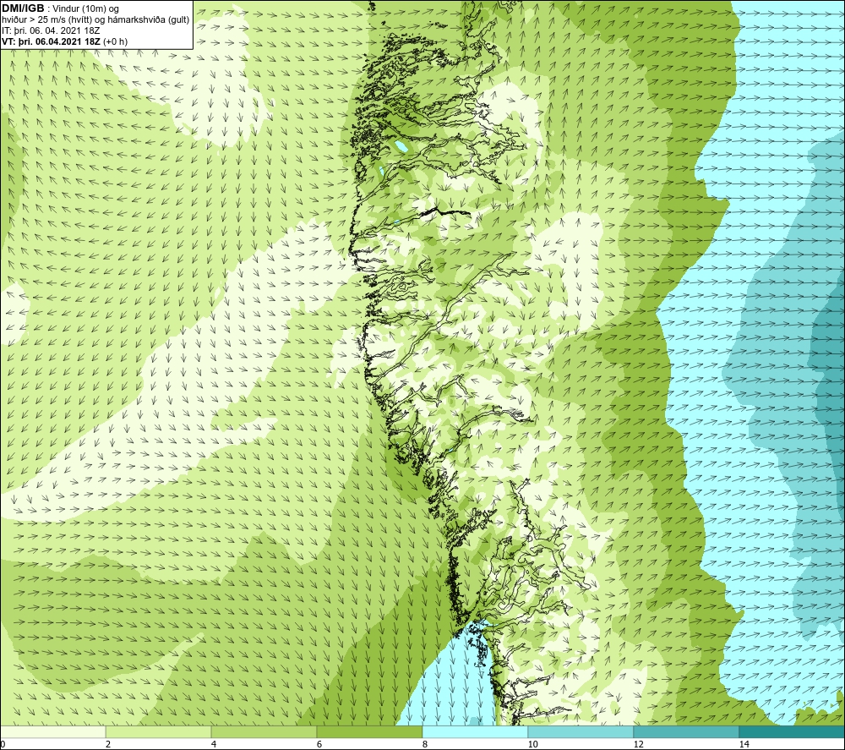Pick the 2–4 light green legend swatch
The height and width of the screenshot is (750, 845).
coord(158,731)
